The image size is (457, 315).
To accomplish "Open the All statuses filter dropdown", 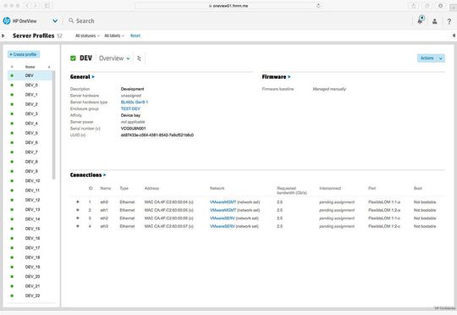I will (87, 36).
